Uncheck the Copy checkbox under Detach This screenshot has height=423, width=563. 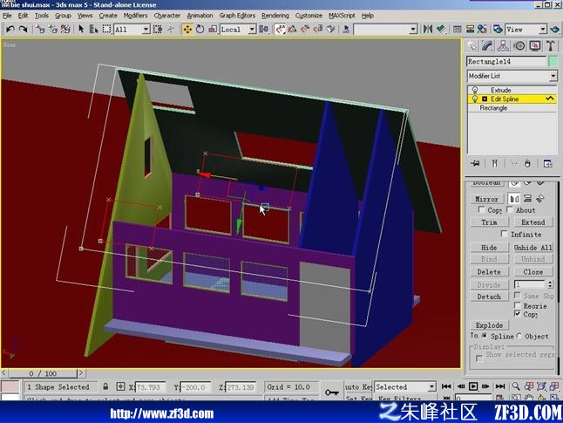[x=518, y=314]
